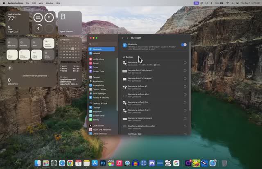Image resolution: width=262 pixels, height=169 pixels.
Task: Open Google Chrome from the Dock
Action: pos(70,163)
